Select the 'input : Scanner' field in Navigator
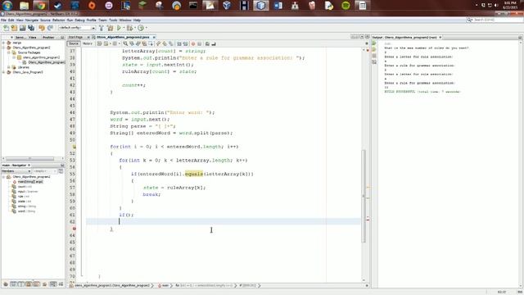The width and height of the screenshot is (524, 295). (28, 192)
